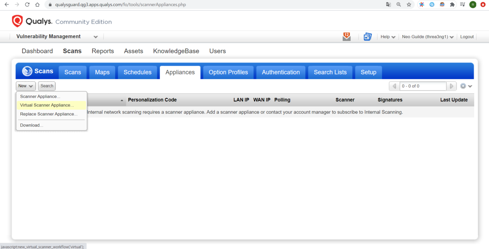Open Reports in main navigation
This screenshot has width=489, height=249.
(x=103, y=51)
